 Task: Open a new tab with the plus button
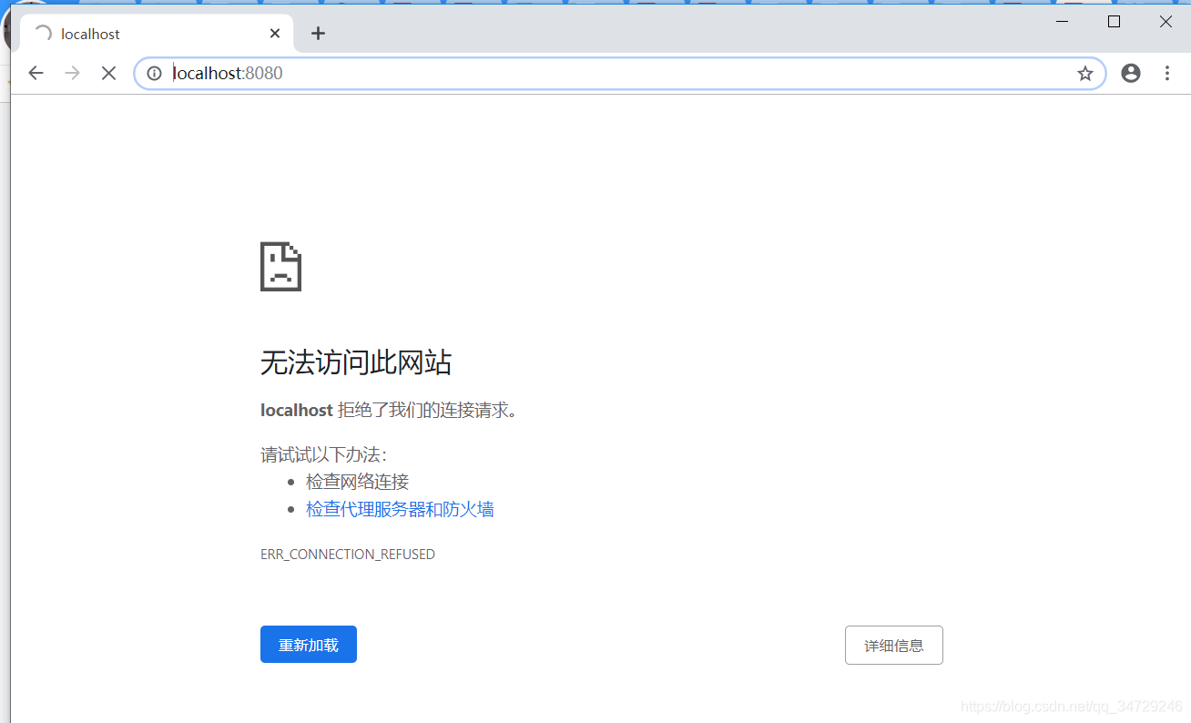pyautogui.click(x=318, y=33)
